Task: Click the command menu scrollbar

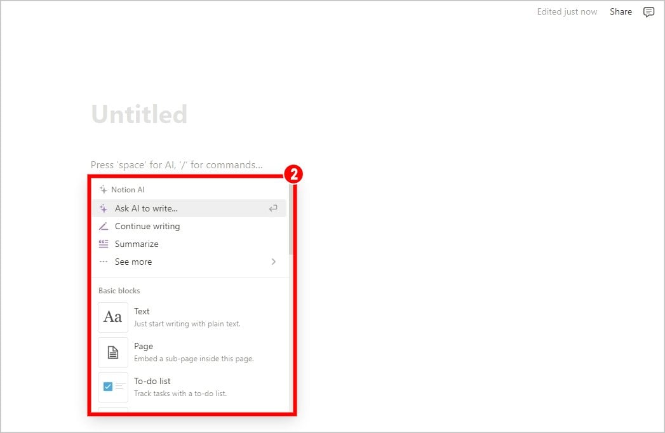Action: [290, 220]
